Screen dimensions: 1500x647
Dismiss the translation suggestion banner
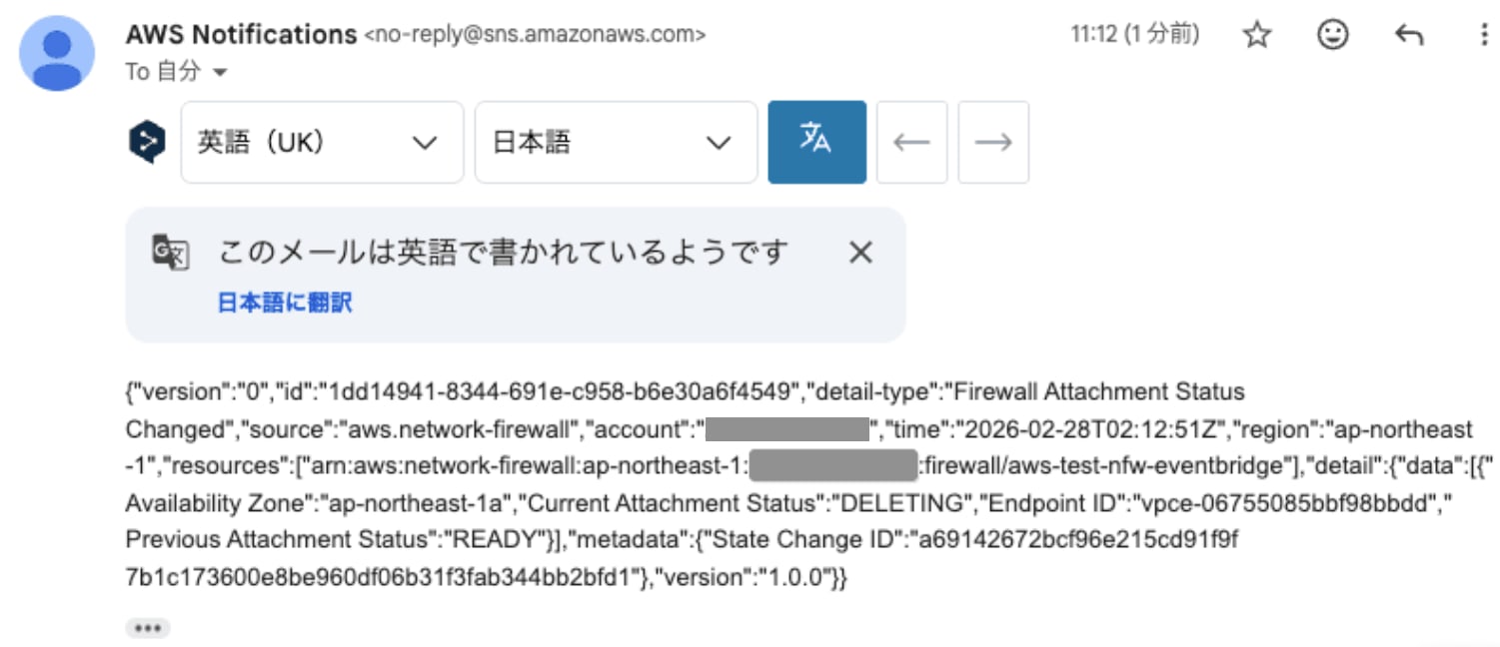click(x=859, y=252)
